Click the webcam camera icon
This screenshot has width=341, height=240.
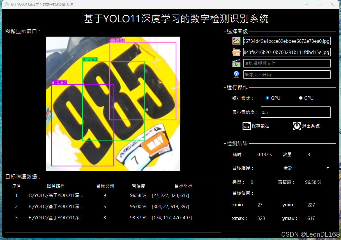pyautogui.click(x=236, y=74)
